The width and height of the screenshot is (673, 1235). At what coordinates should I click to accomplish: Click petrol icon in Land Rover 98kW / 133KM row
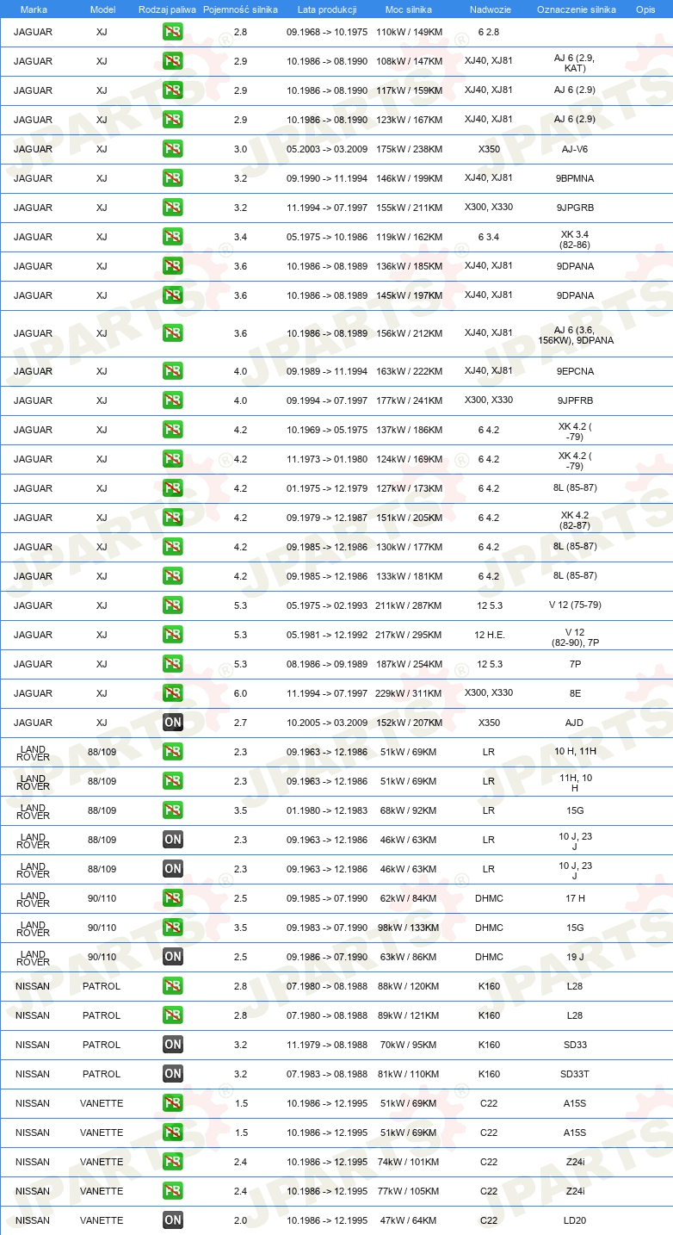[173, 928]
